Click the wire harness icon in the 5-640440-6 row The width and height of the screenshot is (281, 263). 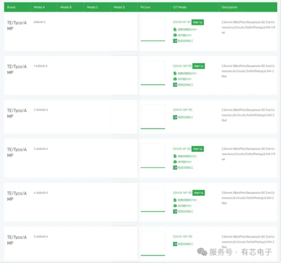(x=175, y=244)
